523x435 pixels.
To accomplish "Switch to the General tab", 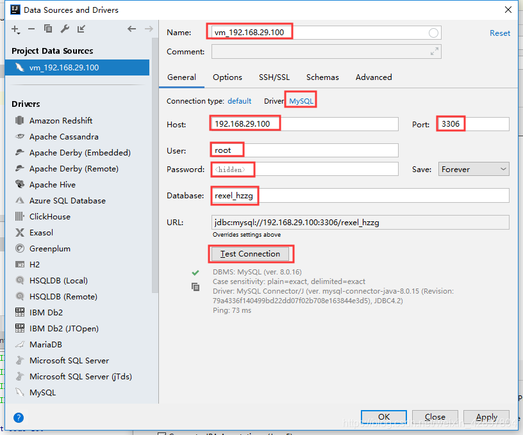I will (181, 77).
